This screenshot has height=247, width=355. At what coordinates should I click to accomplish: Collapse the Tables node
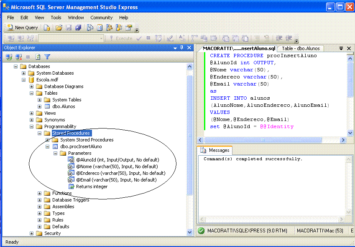tap(31, 93)
